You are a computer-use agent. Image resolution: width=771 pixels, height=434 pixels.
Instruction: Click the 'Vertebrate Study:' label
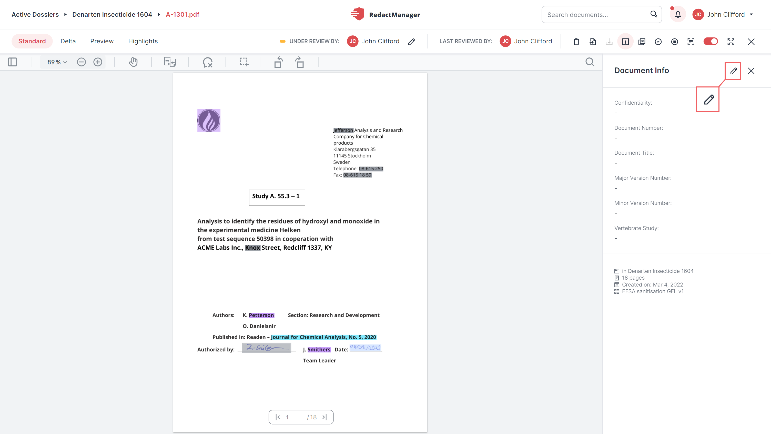(636, 228)
